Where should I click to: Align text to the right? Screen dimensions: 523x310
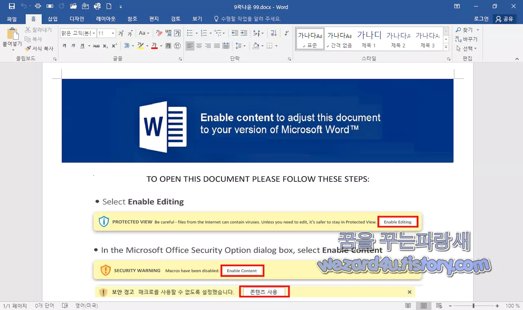coord(208,46)
